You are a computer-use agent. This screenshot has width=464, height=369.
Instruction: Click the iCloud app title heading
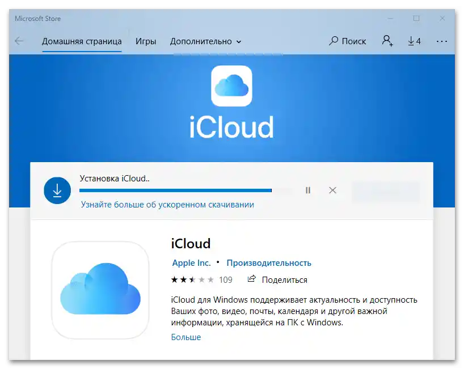click(191, 244)
